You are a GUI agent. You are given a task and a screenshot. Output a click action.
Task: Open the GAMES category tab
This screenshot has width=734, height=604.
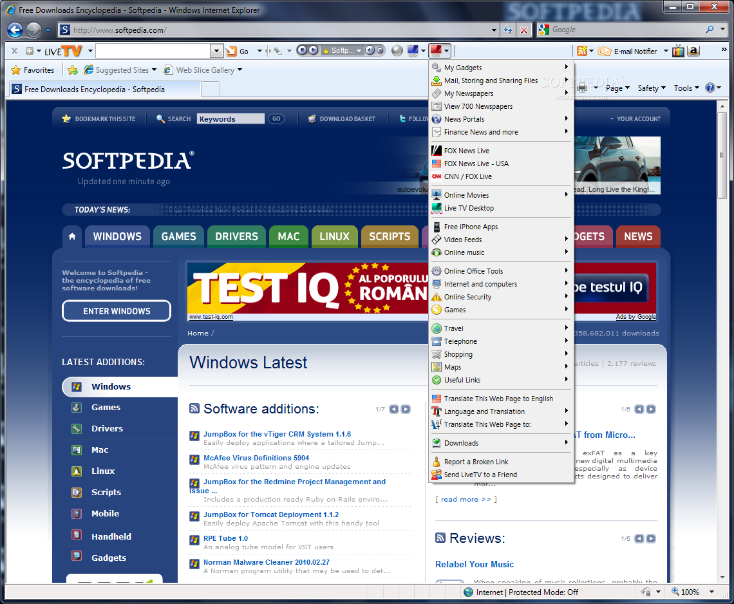(179, 236)
